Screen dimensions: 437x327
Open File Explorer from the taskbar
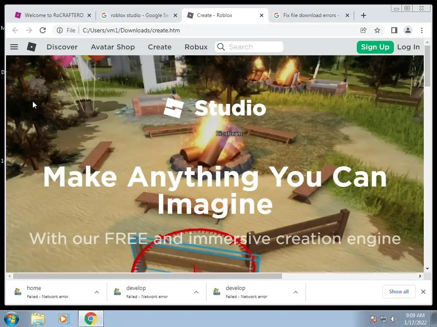38,318
